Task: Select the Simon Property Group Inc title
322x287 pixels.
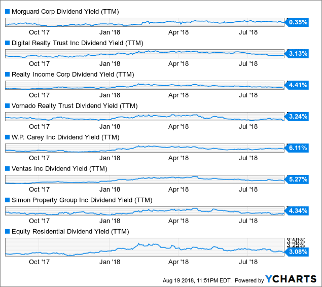Action: (82, 200)
